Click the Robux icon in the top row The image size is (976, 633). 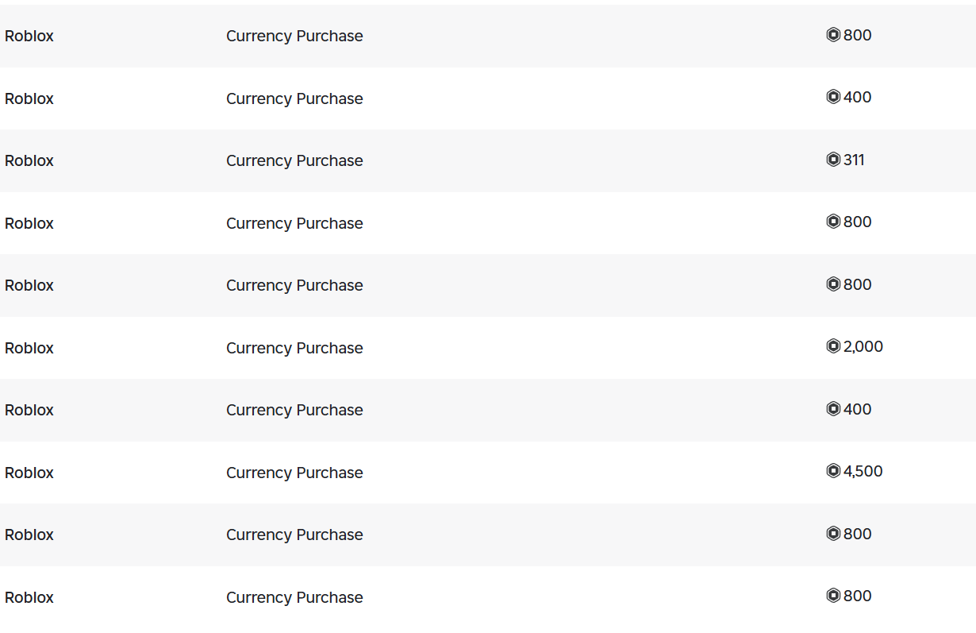click(833, 35)
